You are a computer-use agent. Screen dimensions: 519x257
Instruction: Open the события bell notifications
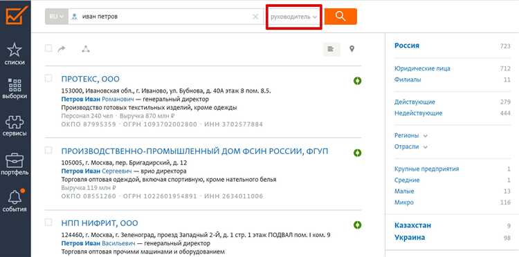click(15, 201)
